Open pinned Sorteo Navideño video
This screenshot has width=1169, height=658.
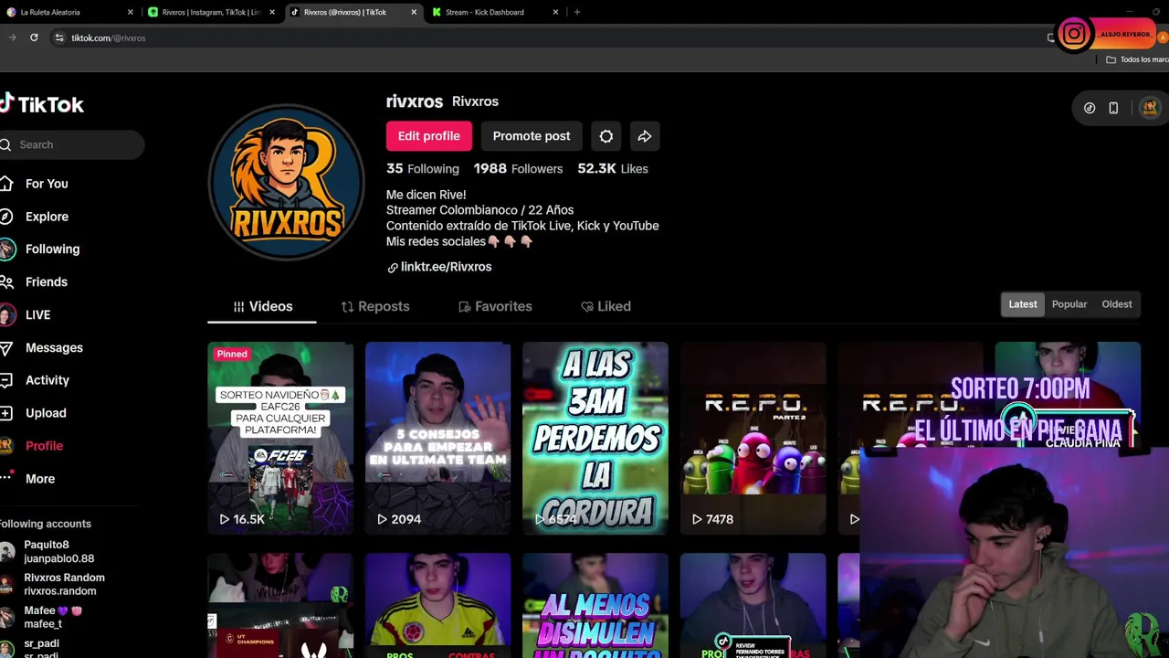(x=280, y=439)
